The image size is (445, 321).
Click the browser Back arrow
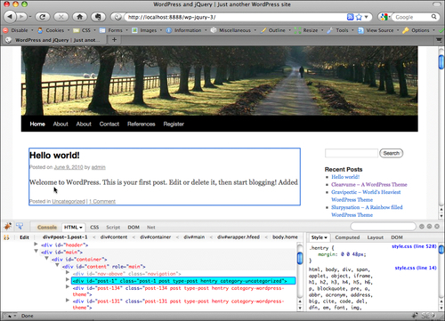coord(10,17)
